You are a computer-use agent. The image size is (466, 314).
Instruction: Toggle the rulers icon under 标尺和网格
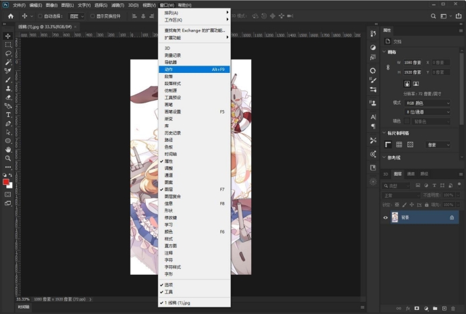click(388, 145)
